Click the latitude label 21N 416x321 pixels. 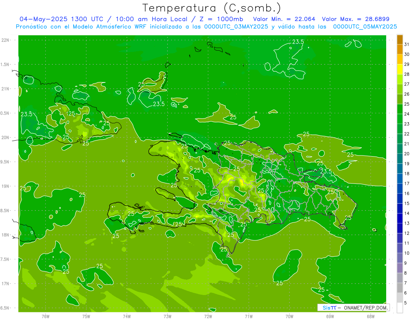point(6,89)
